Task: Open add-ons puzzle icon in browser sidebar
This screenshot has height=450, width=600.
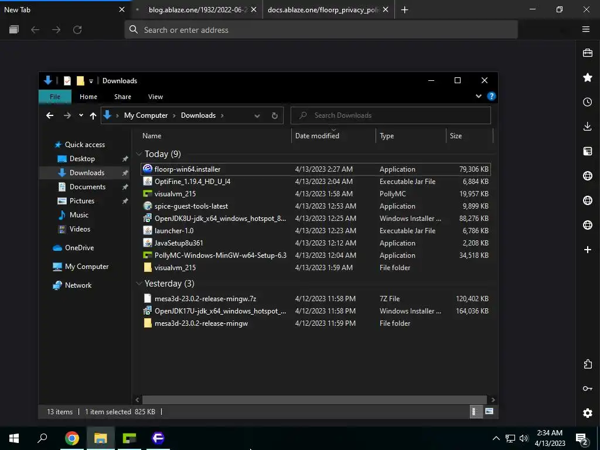Action: click(x=587, y=364)
